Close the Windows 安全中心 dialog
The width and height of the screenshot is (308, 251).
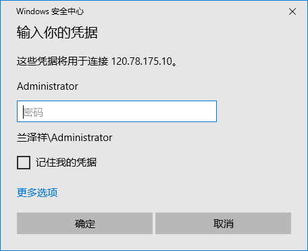[x=292, y=11]
